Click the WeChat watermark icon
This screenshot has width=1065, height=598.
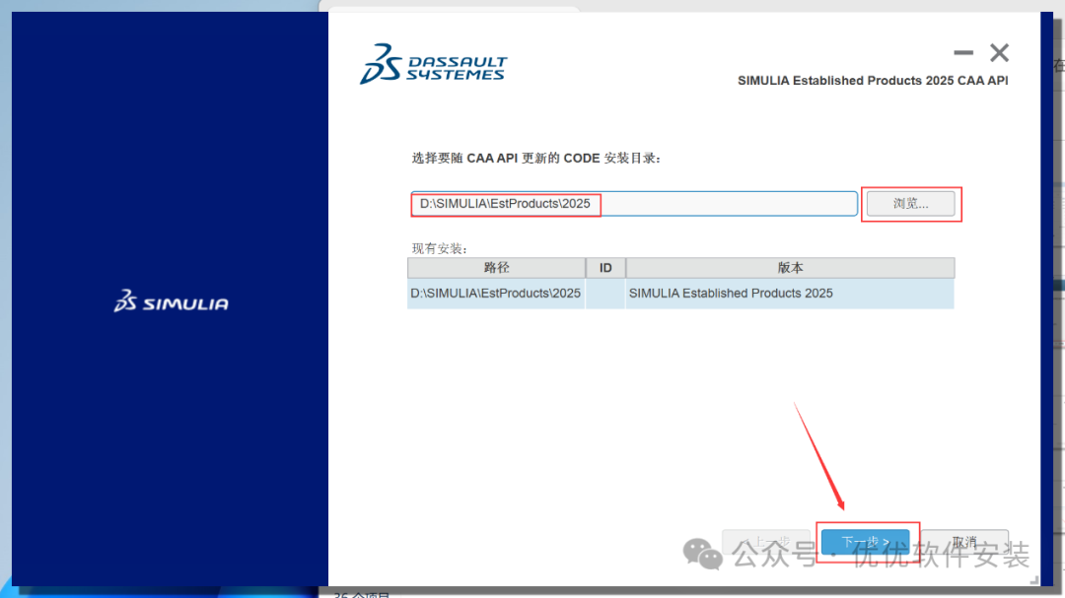coord(704,554)
